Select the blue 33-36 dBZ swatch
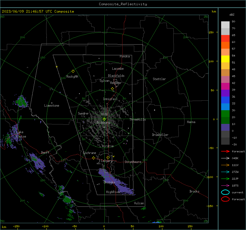The image size is (246, 230). 225,100
